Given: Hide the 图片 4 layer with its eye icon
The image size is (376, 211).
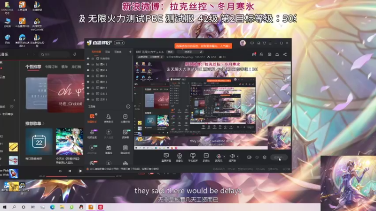Looking at the screenshot, I should [x=88, y=70].
